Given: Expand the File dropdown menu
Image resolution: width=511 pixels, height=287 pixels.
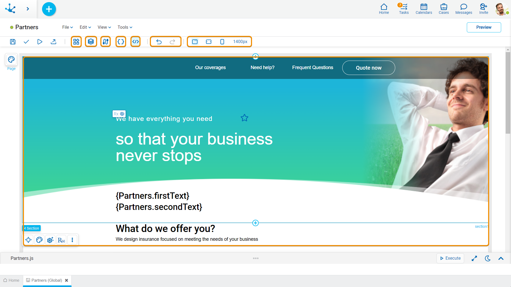Looking at the screenshot, I should 67,27.
